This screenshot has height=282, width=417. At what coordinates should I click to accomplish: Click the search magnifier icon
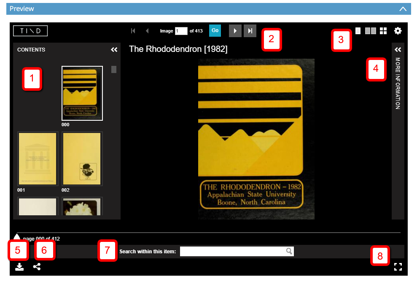(289, 251)
